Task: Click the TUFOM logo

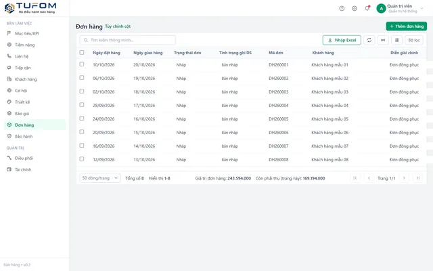Action: pyautogui.click(x=30, y=8)
